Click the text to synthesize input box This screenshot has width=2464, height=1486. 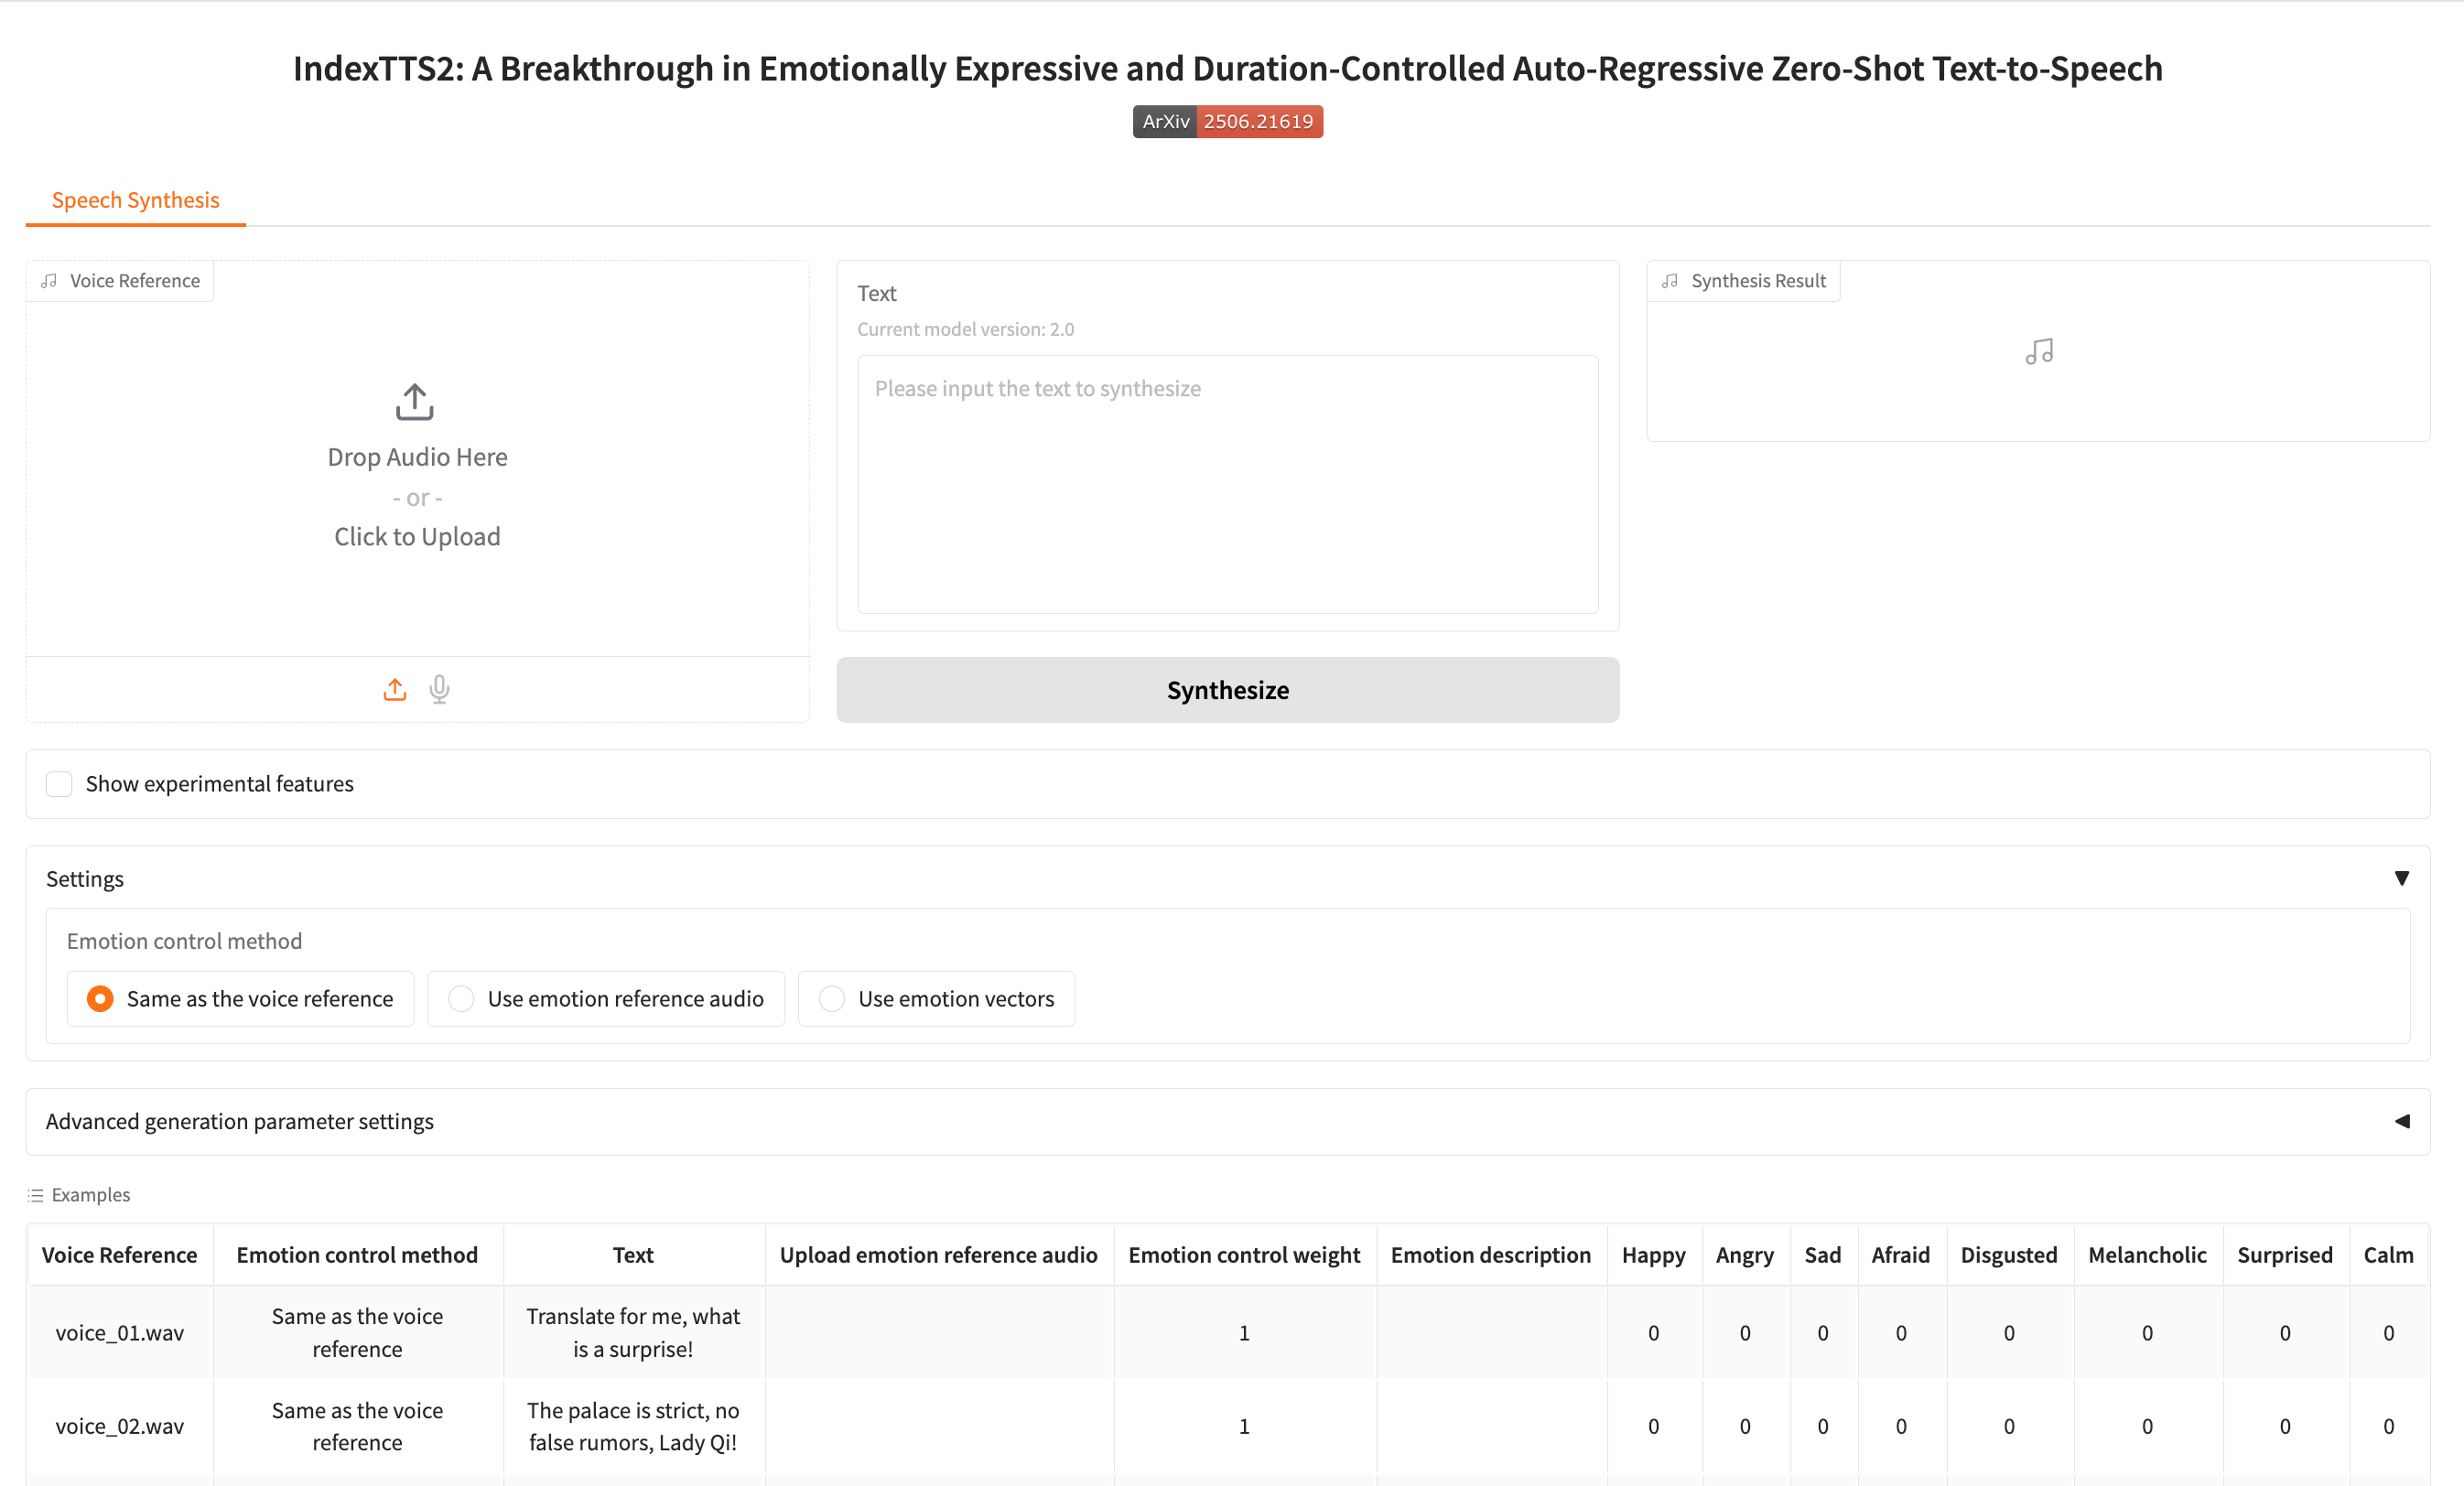coord(1227,484)
